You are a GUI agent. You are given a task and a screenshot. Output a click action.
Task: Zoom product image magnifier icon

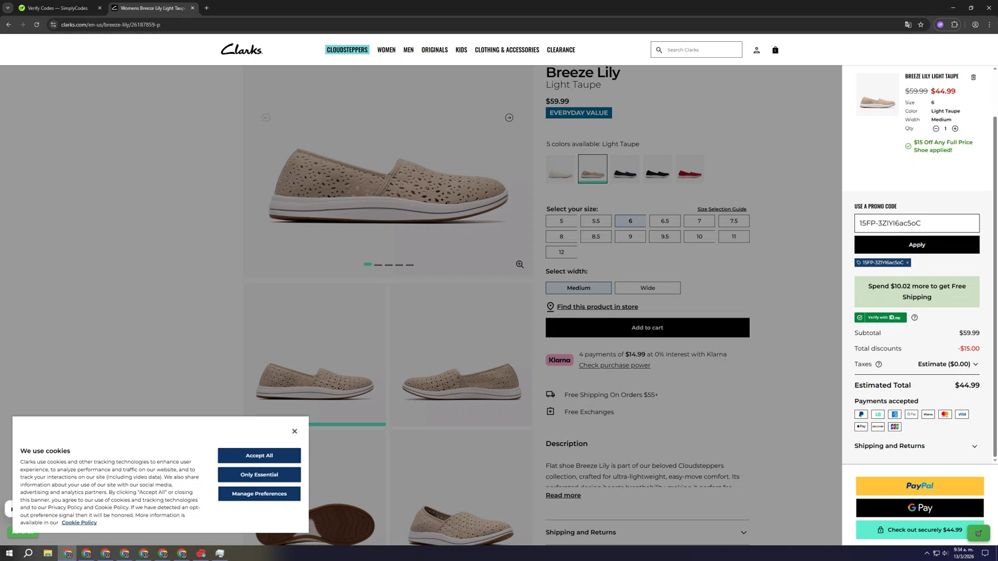point(520,265)
